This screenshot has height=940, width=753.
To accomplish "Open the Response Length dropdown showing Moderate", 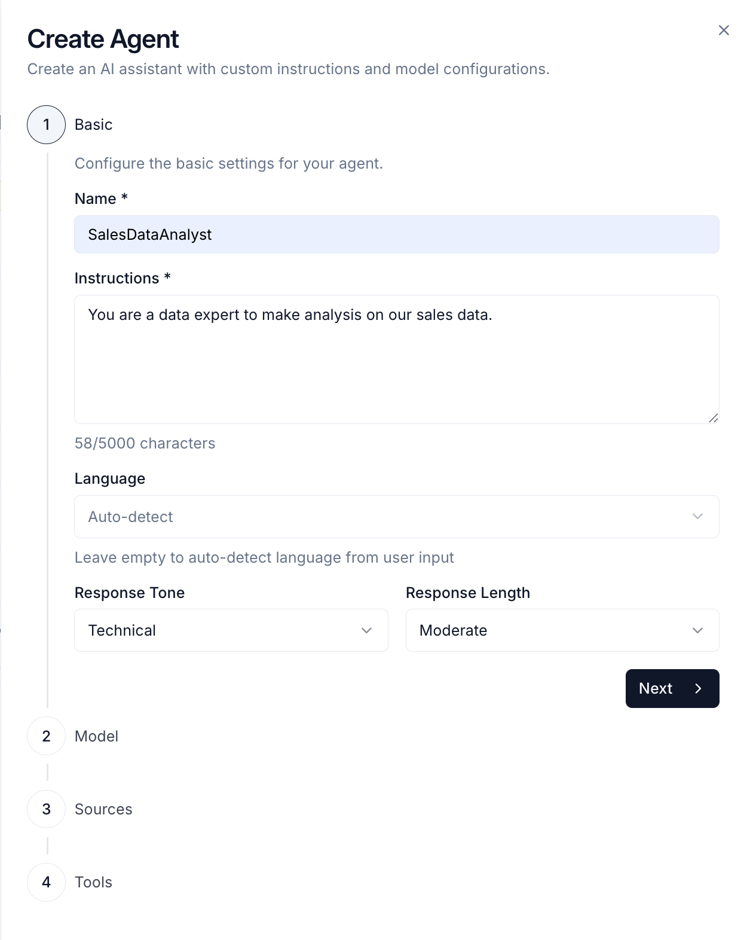I will pyautogui.click(x=562, y=630).
